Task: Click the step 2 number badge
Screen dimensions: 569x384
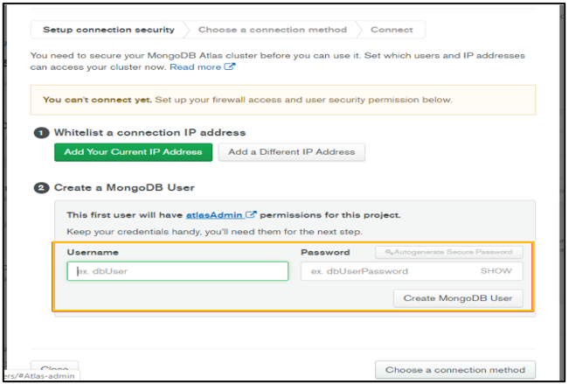Action: pos(40,187)
